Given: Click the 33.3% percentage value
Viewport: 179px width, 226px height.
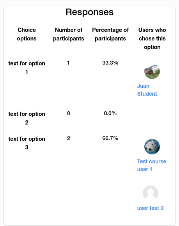Looking at the screenshot, I should (110, 63).
